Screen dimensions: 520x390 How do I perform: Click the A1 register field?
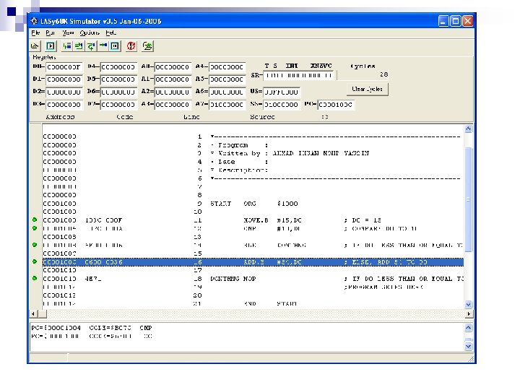(173, 79)
